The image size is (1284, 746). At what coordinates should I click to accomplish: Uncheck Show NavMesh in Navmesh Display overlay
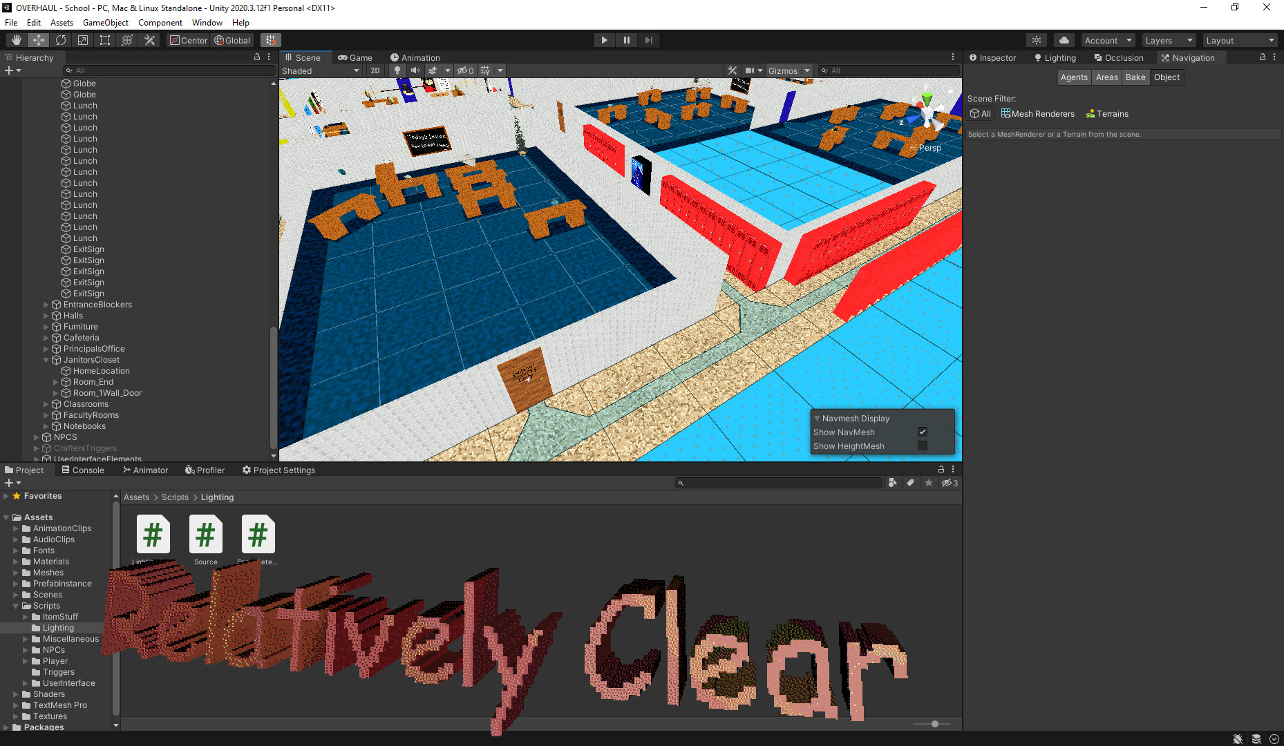[x=923, y=432]
